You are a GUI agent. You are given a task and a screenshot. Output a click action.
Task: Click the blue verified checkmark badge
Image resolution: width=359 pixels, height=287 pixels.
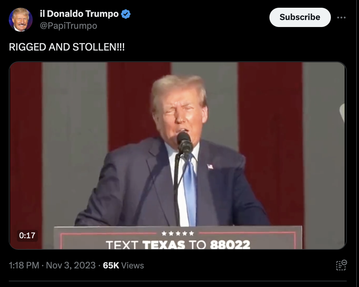[126, 14]
